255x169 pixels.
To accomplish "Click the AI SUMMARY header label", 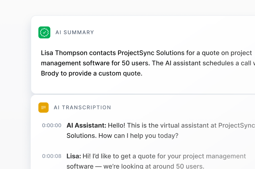I will coord(75,32).
